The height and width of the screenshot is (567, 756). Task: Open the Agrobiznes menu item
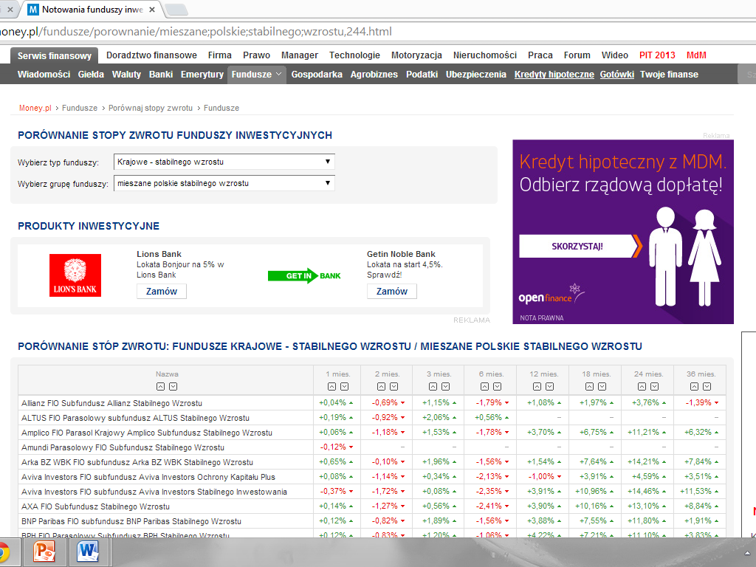pos(374,75)
